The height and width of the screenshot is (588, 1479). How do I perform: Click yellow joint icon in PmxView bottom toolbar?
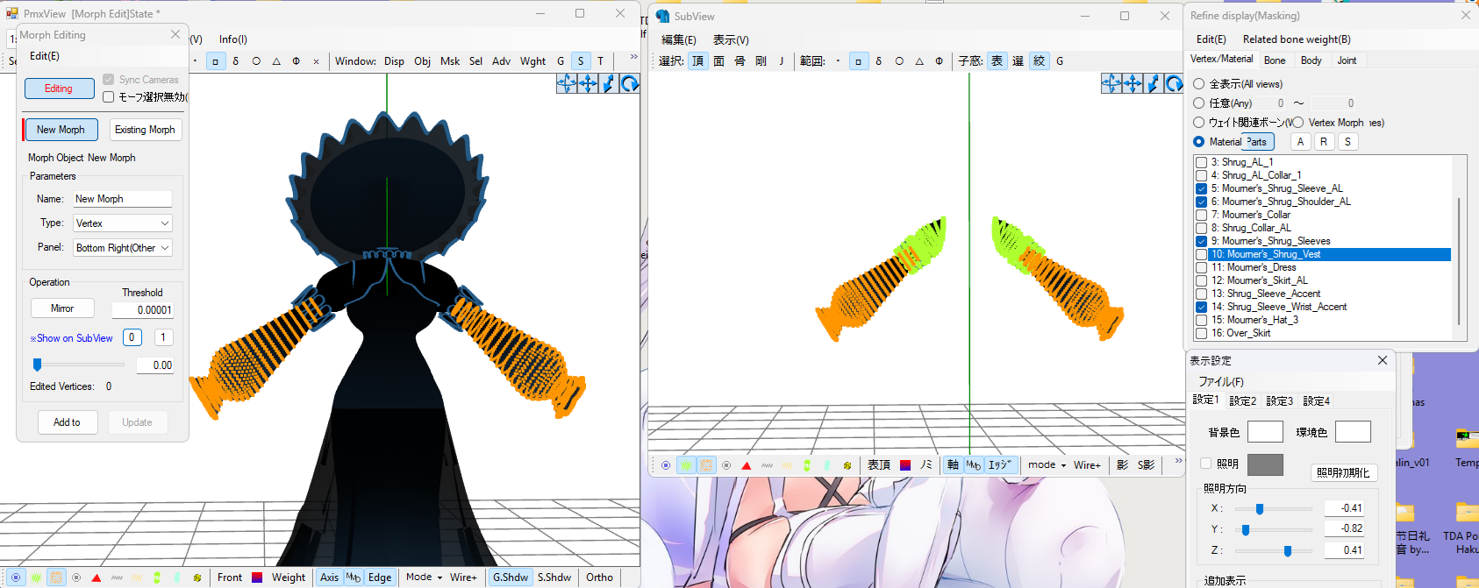tap(197, 577)
